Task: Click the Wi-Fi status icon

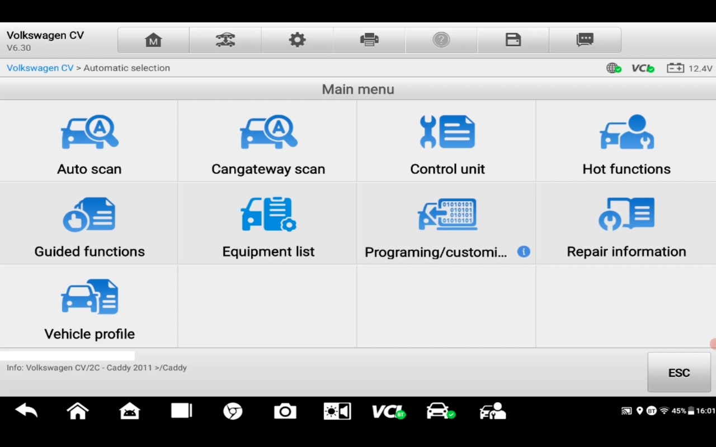Action: point(664,411)
